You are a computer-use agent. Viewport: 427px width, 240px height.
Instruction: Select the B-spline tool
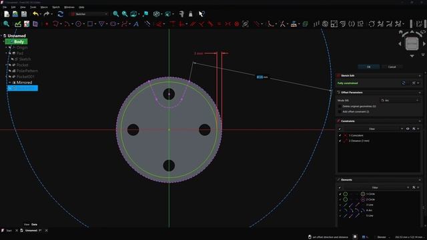(x=125, y=24)
